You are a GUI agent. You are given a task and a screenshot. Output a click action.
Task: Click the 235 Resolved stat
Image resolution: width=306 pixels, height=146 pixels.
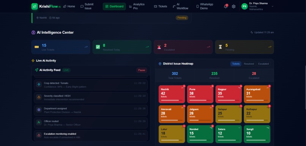(x=214, y=75)
